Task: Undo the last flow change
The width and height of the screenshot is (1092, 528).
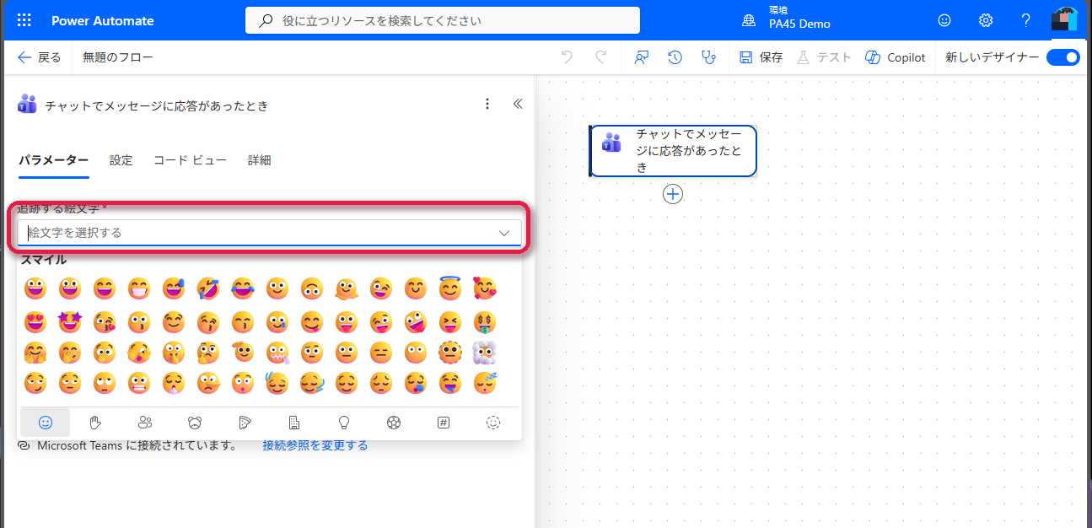Action: (568, 57)
